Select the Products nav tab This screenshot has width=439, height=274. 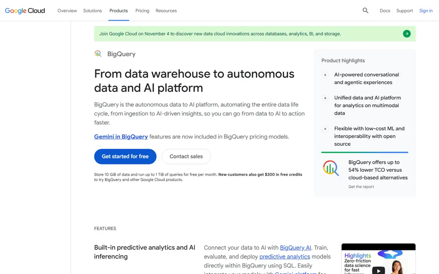coord(119,11)
